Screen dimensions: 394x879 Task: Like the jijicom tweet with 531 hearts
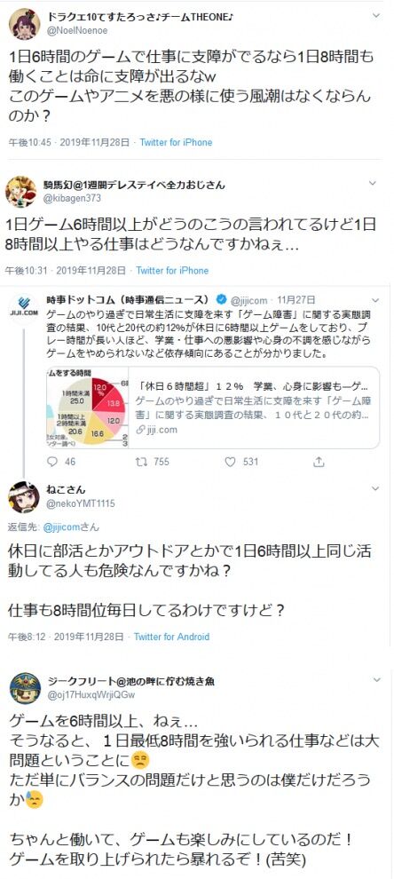[x=230, y=462]
